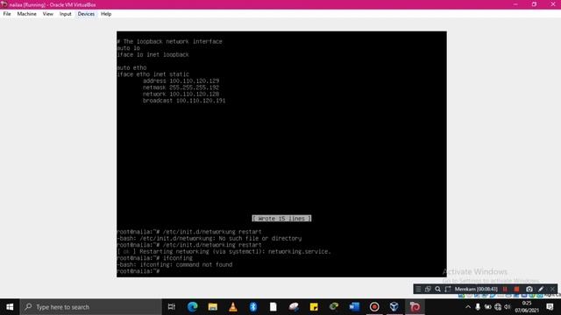Click the 'iface eth0 inet static' line
The image size is (561, 315).
153,74
